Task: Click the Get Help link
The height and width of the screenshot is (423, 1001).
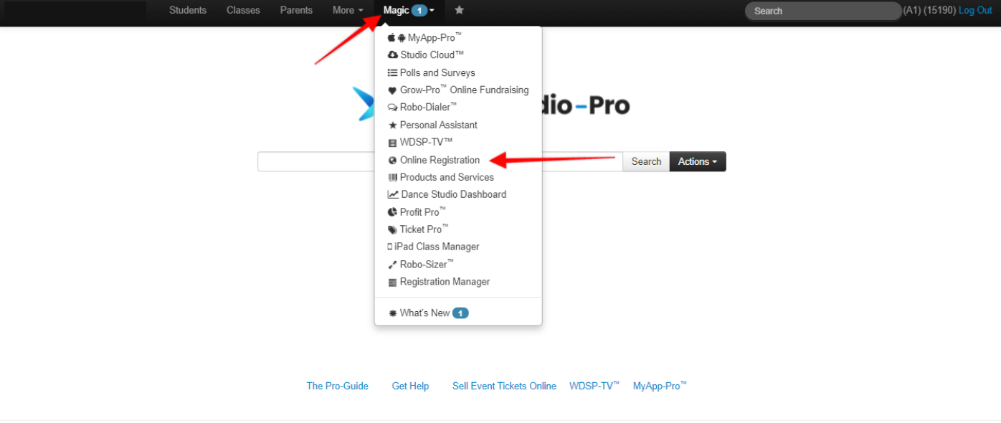Action: [x=410, y=386]
